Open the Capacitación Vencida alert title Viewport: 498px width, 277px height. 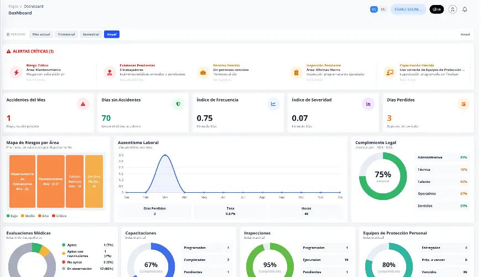pyautogui.click(x=417, y=65)
